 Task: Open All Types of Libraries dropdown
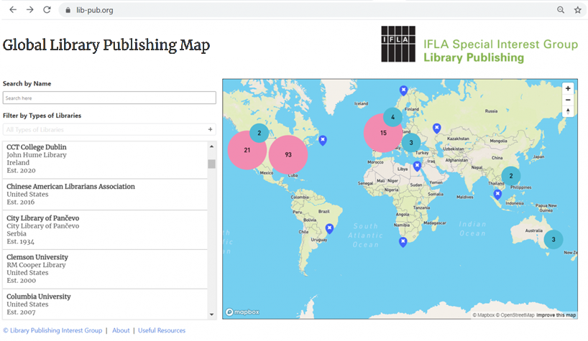[x=109, y=129]
